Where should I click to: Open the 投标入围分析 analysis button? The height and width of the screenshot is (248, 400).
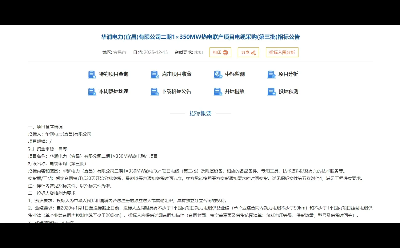pyautogui.click(x=282, y=52)
